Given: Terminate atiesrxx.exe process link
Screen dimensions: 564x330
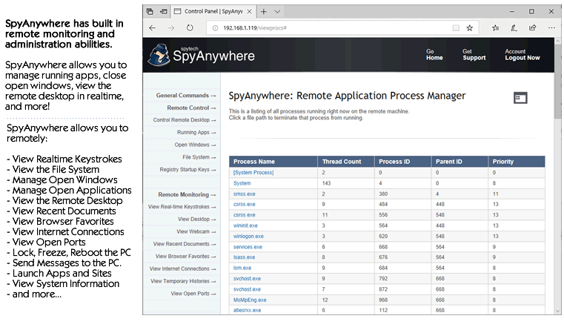Looking at the screenshot, I should pyautogui.click(x=247, y=310).
